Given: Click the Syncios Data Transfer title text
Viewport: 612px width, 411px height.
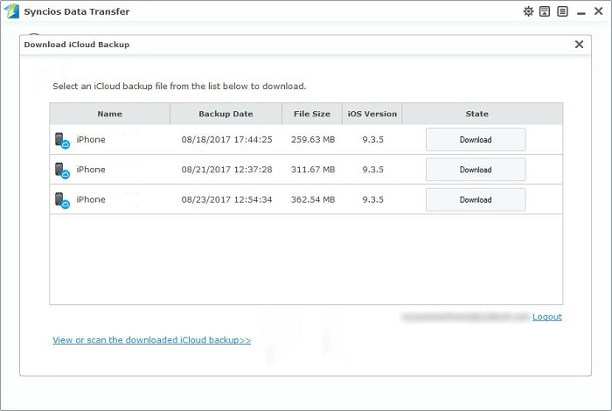Looking at the screenshot, I should [x=77, y=11].
